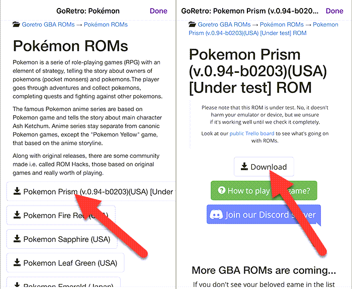
Task: Click download icon beside Pokemon Sapphire
Action: pyautogui.click(x=17, y=239)
